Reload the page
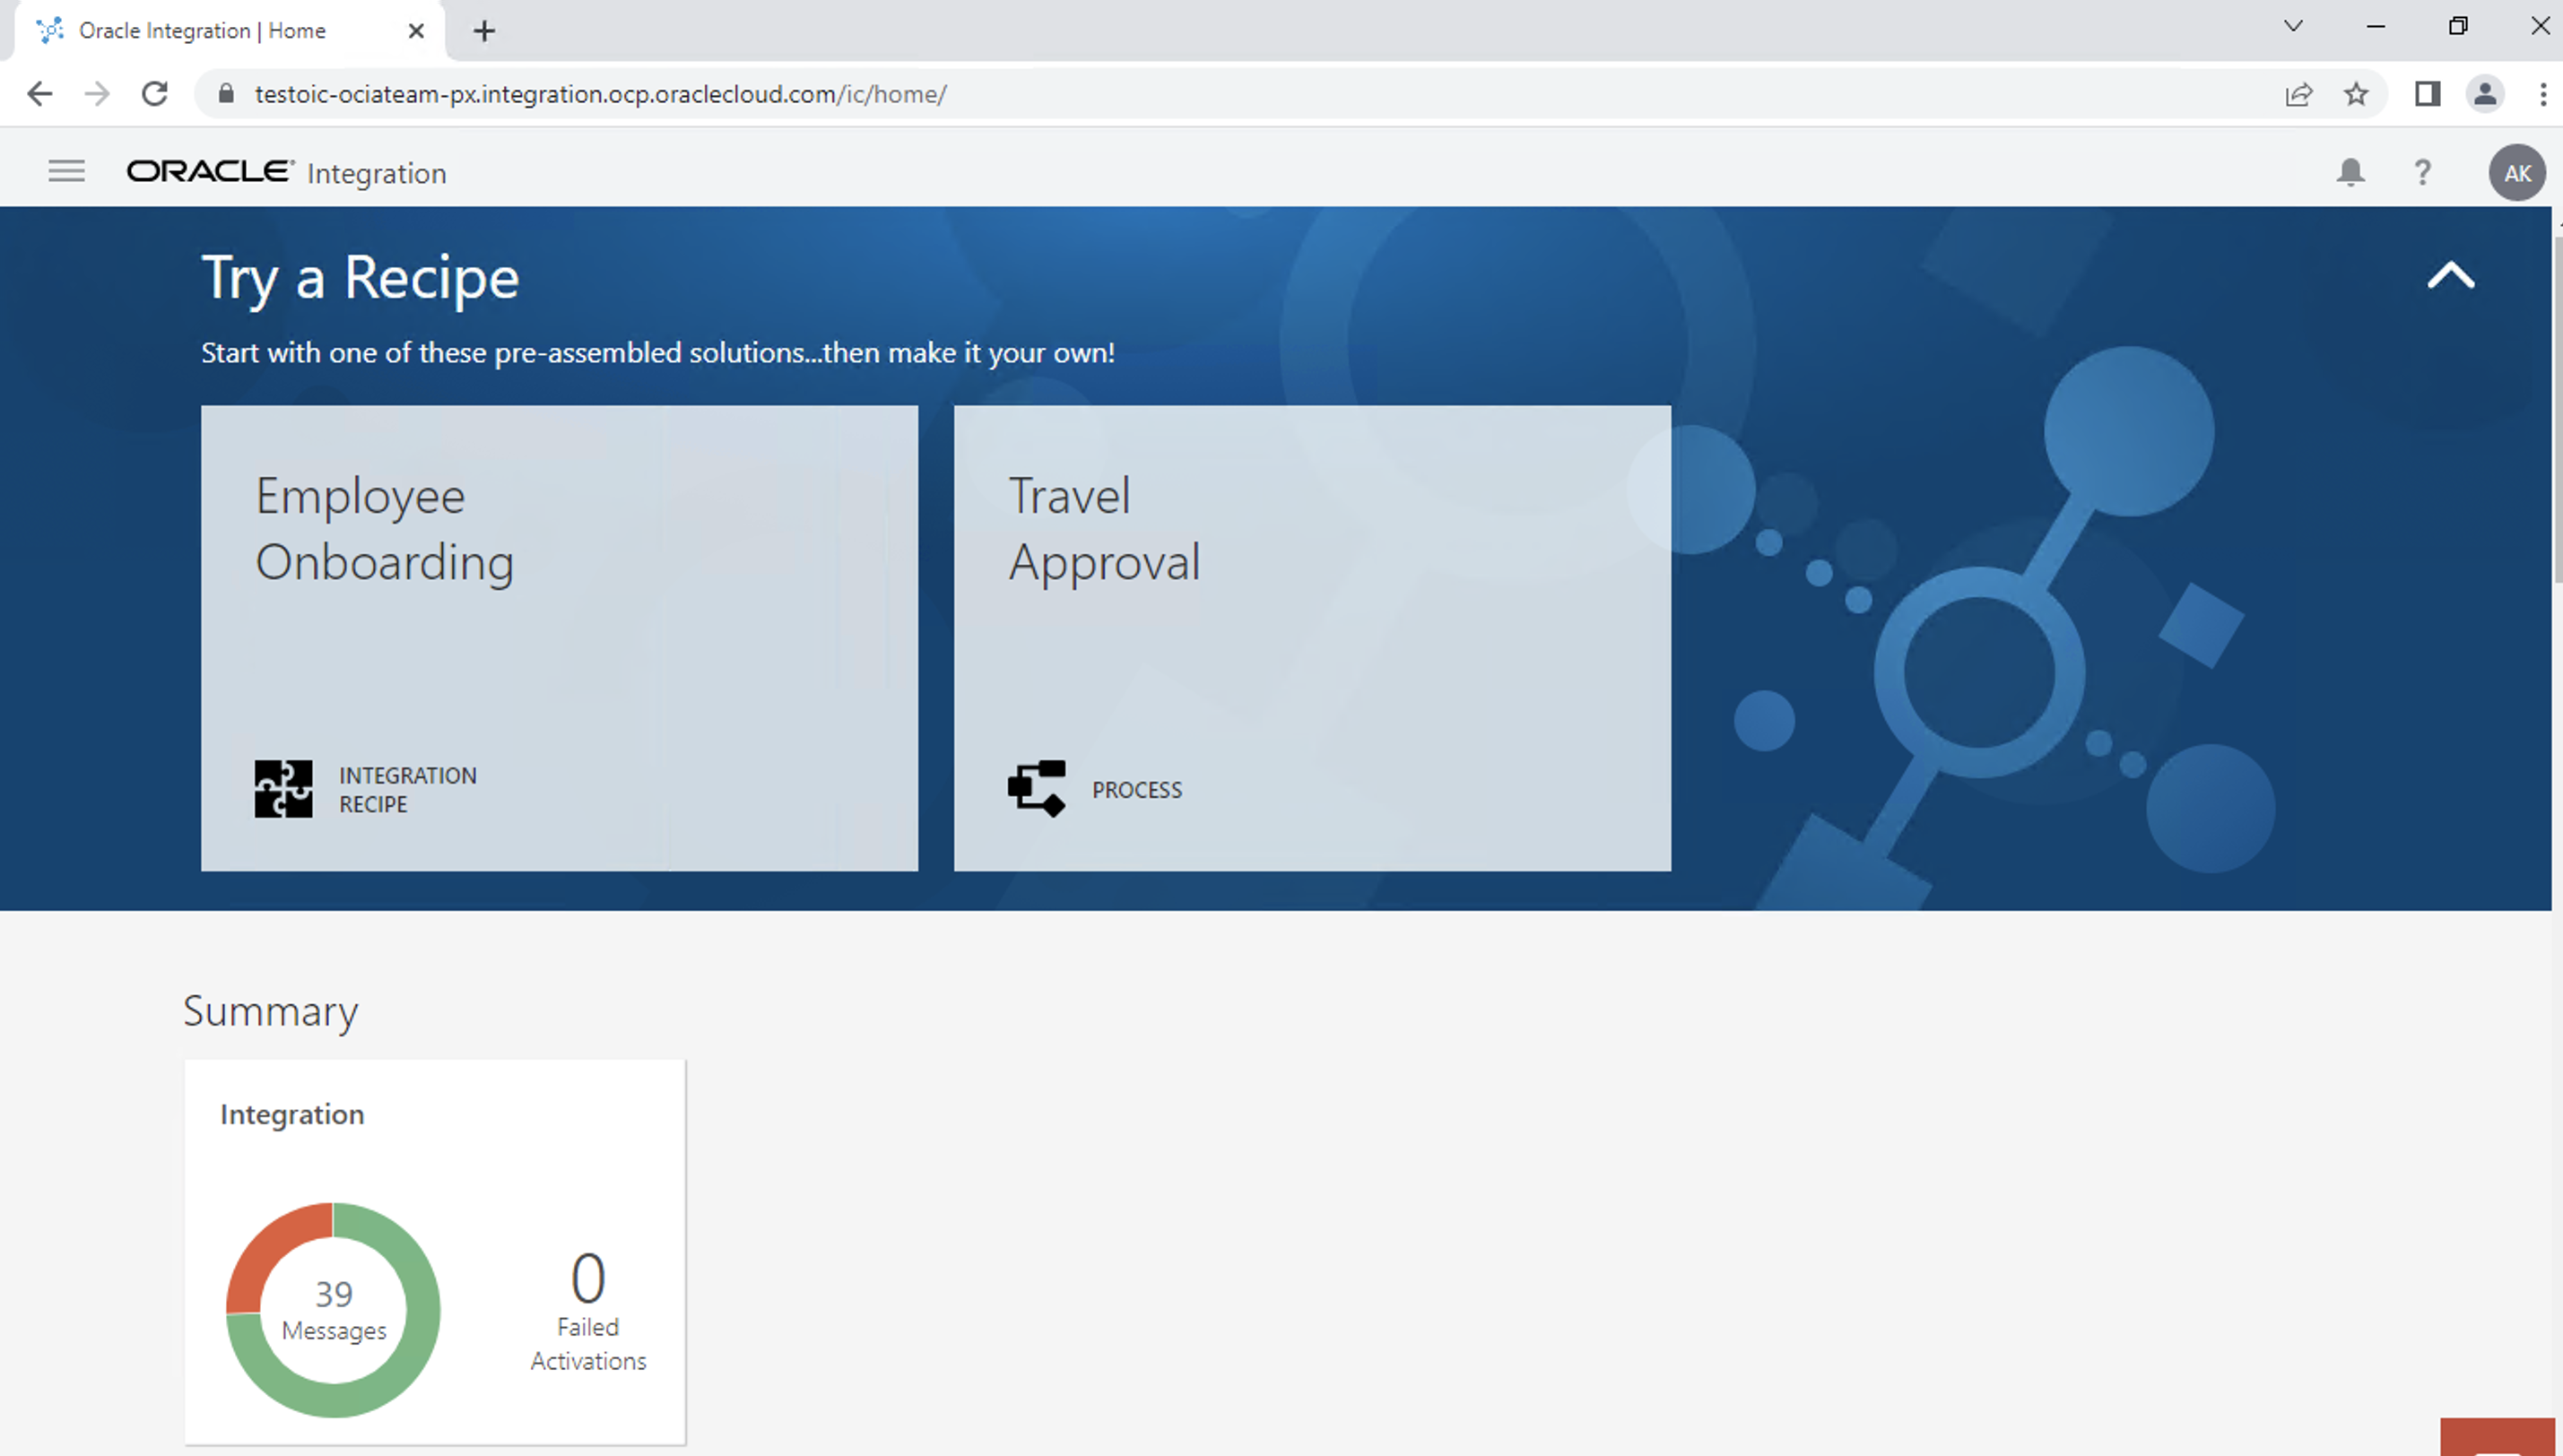2563x1456 pixels. pos(154,94)
